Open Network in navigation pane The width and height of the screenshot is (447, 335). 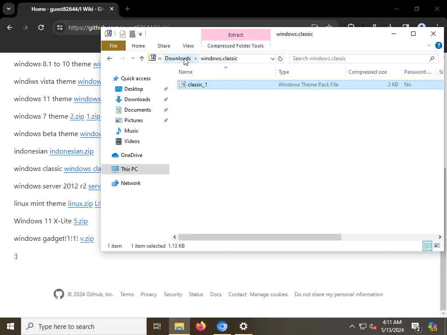[x=131, y=183]
